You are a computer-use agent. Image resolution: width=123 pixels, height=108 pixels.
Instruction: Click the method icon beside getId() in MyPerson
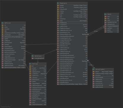pos(3,39)
